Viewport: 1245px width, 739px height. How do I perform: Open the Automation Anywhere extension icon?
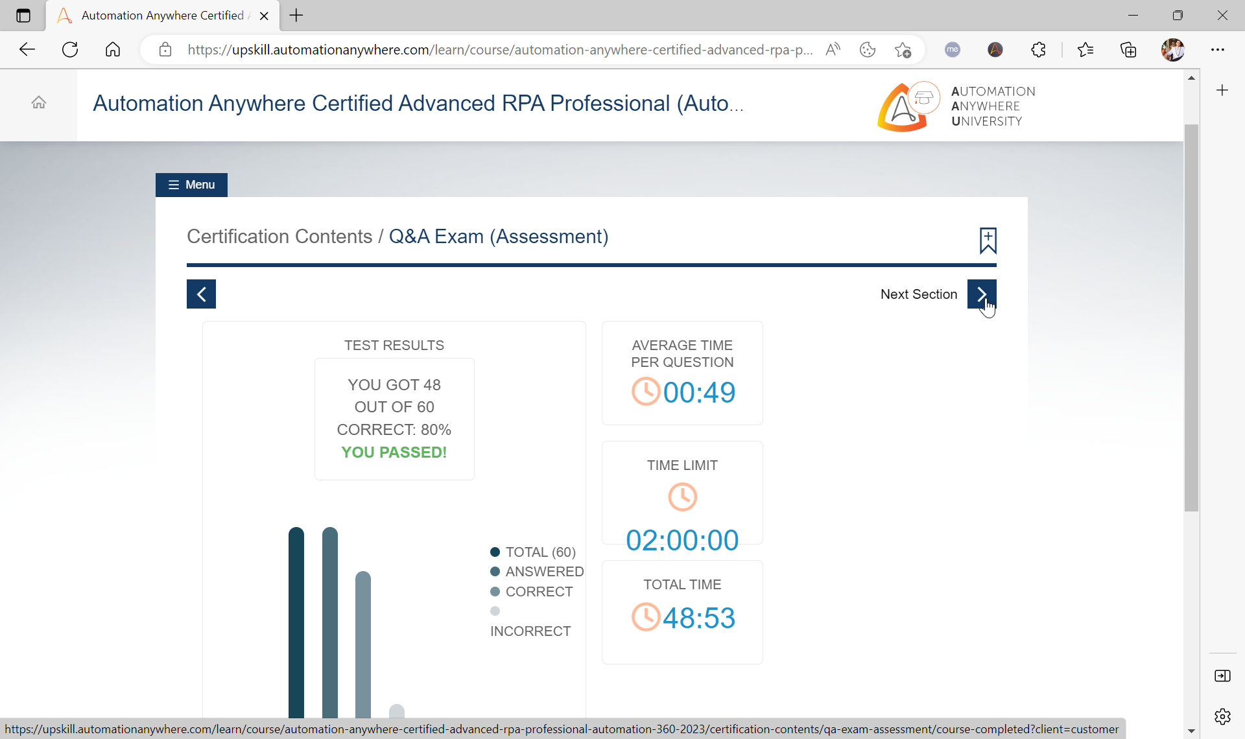(x=995, y=49)
